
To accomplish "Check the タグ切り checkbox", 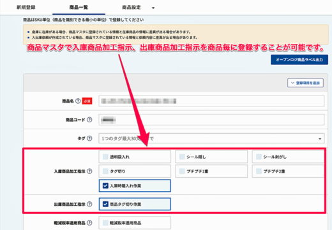I will point(105,171).
